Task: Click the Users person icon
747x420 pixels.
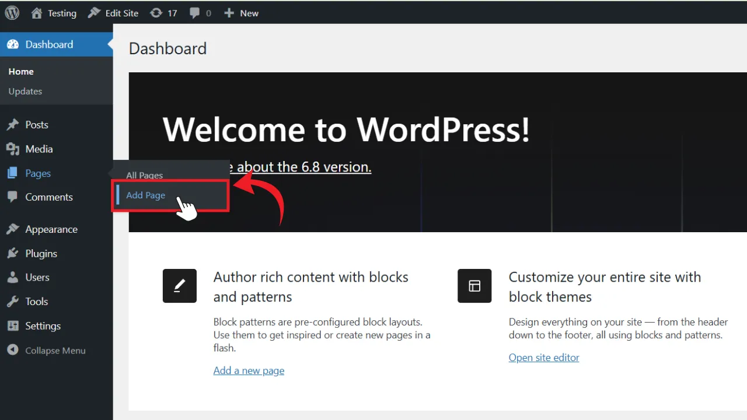Action: click(x=13, y=278)
